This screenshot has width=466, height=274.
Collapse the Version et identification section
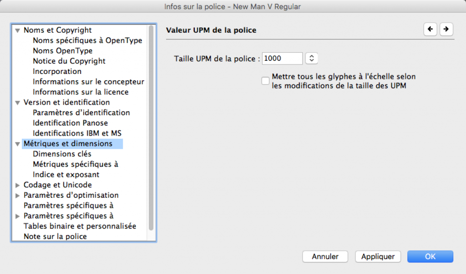[18, 103]
